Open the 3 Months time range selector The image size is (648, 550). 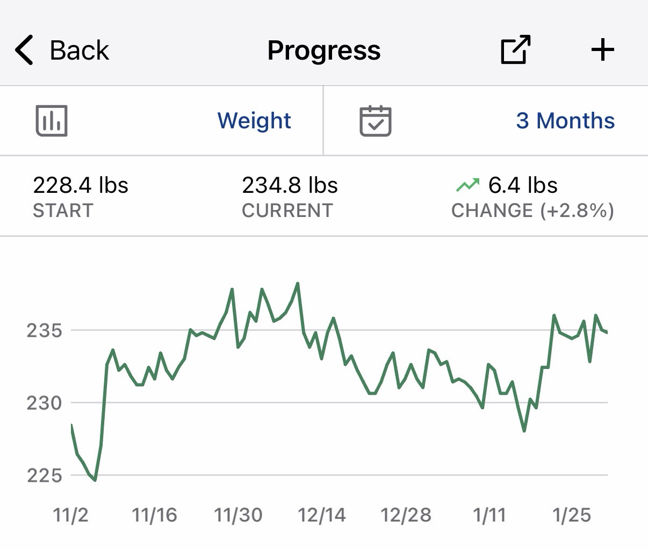click(565, 121)
